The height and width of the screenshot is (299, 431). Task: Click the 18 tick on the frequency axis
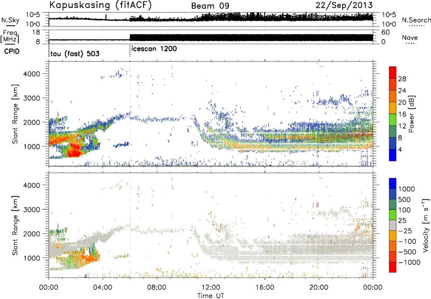coord(36,32)
